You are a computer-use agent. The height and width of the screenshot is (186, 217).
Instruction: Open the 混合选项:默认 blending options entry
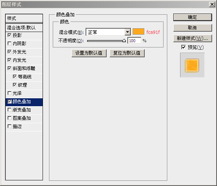[x=24, y=27]
